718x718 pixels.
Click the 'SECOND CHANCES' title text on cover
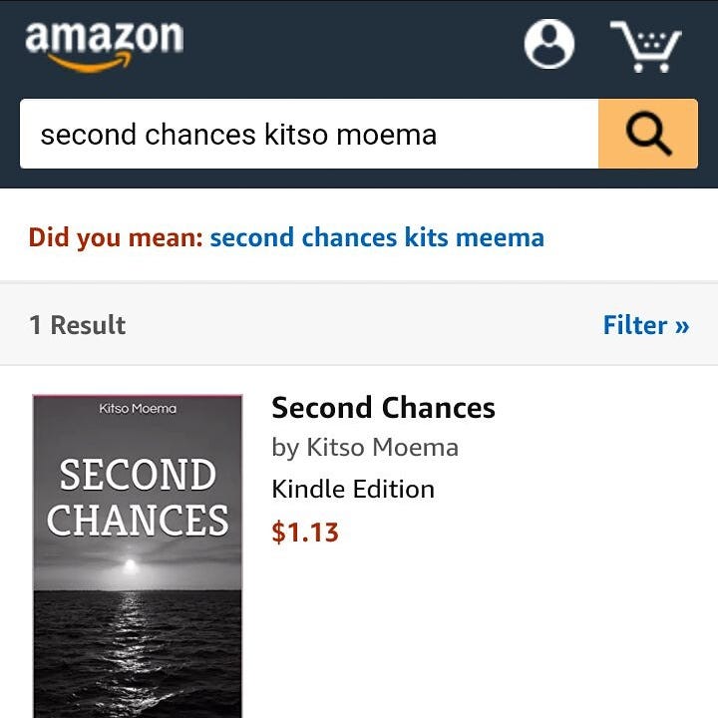coord(138,498)
